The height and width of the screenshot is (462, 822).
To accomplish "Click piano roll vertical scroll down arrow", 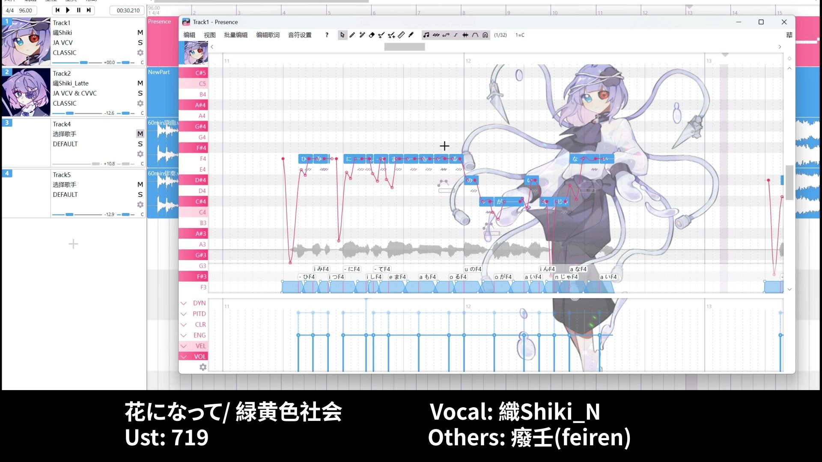I will (789, 290).
